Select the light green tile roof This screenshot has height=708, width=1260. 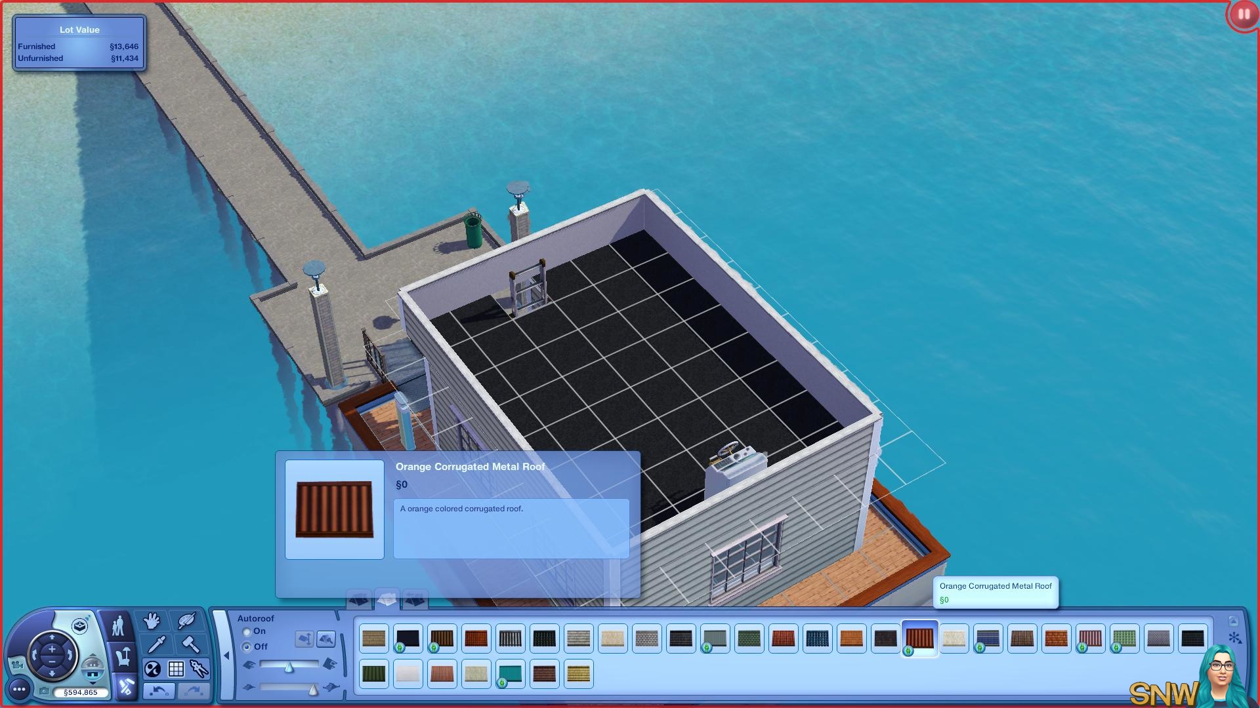tap(1125, 639)
